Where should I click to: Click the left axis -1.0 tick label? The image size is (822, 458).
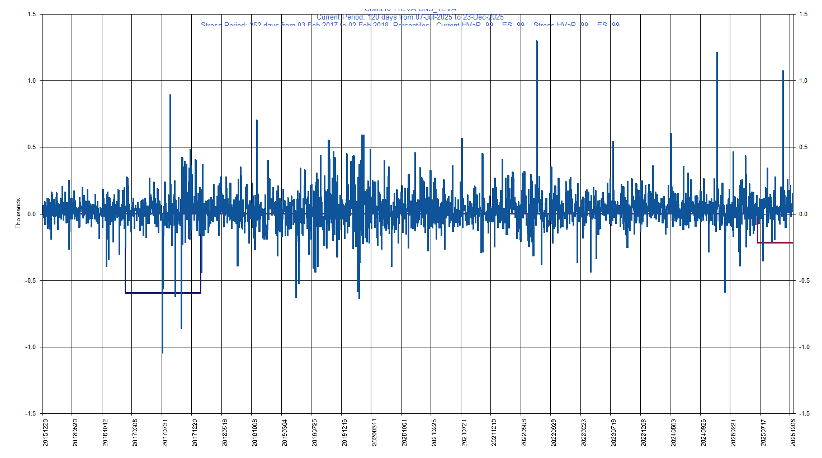[30, 347]
